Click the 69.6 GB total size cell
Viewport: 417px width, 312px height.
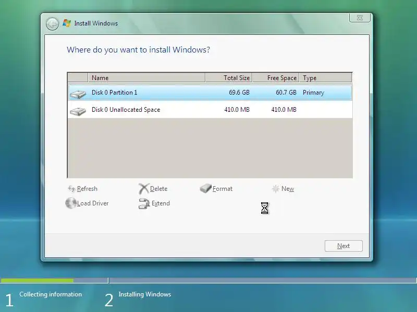(239, 93)
